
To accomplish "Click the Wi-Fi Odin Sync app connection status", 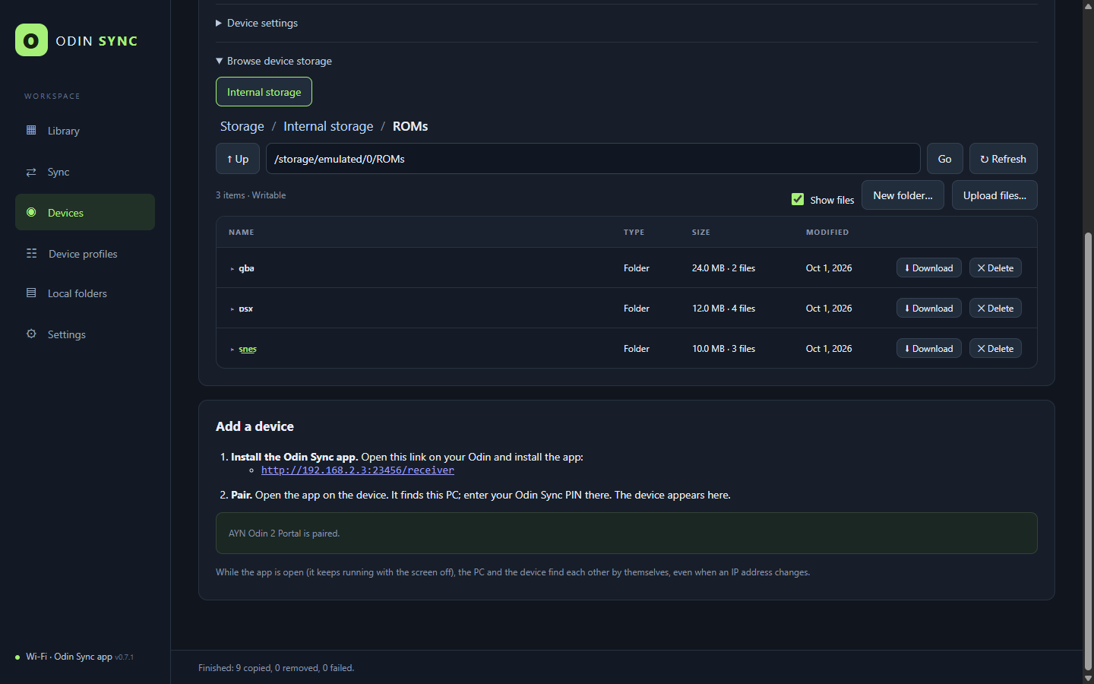I will point(74,657).
